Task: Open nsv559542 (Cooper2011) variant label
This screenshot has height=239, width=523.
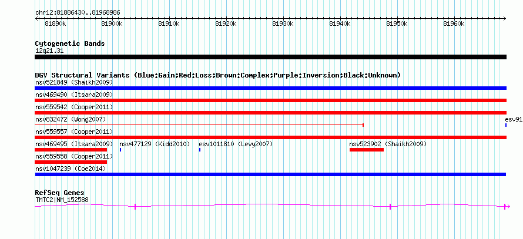Action: [x=74, y=107]
